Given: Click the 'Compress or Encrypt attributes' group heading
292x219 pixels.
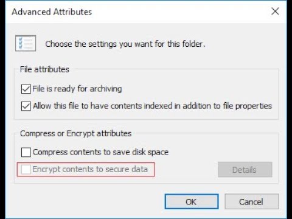Looking at the screenshot, I should (76, 134).
